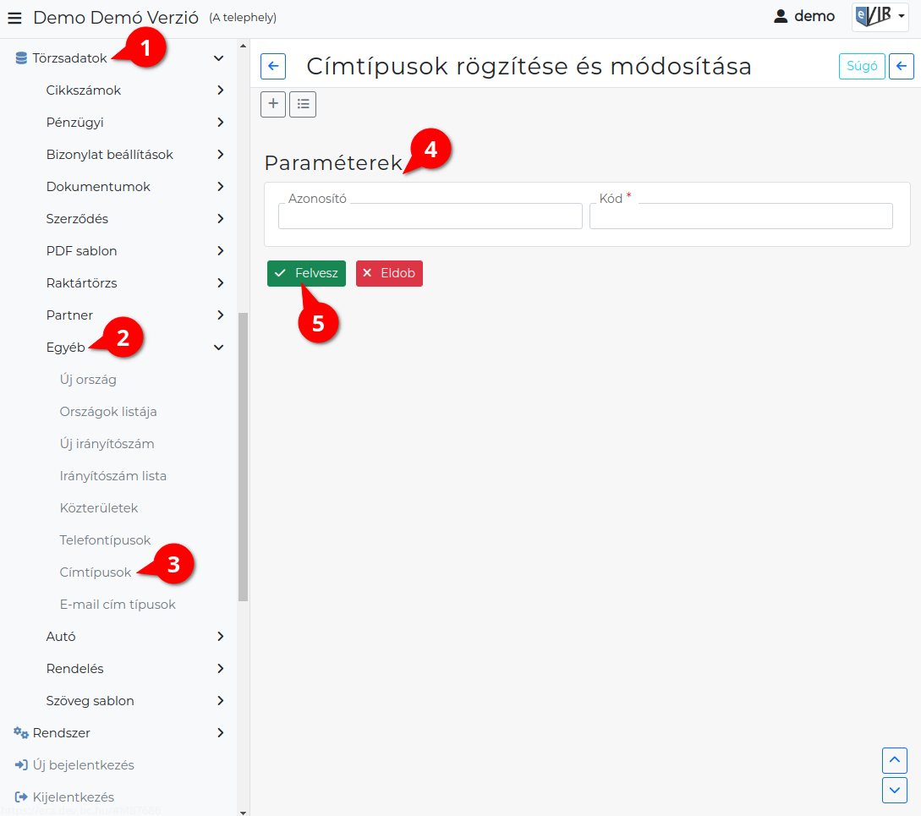Image resolution: width=921 pixels, height=816 pixels.
Task: Open Új ország menu item
Action: tap(88, 380)
